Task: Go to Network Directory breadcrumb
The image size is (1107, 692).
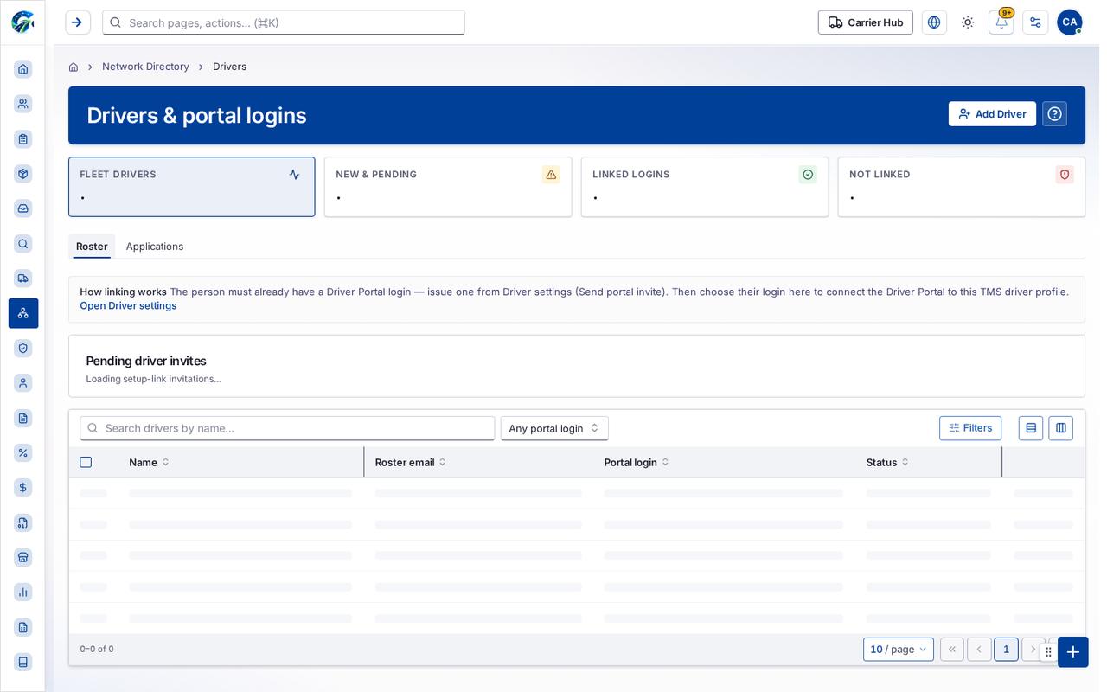Action: (145, 67)
